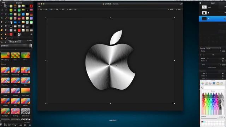The image size is (226, 127).
Task: Select the Red Eye tool icon
Action: coord(1,42)
